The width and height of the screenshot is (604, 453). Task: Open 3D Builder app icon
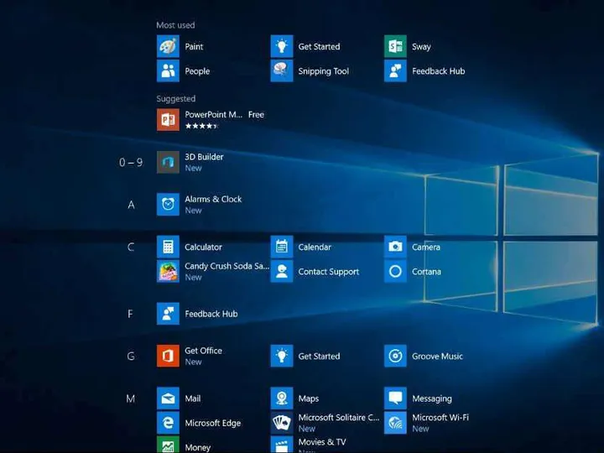[168, 162]
